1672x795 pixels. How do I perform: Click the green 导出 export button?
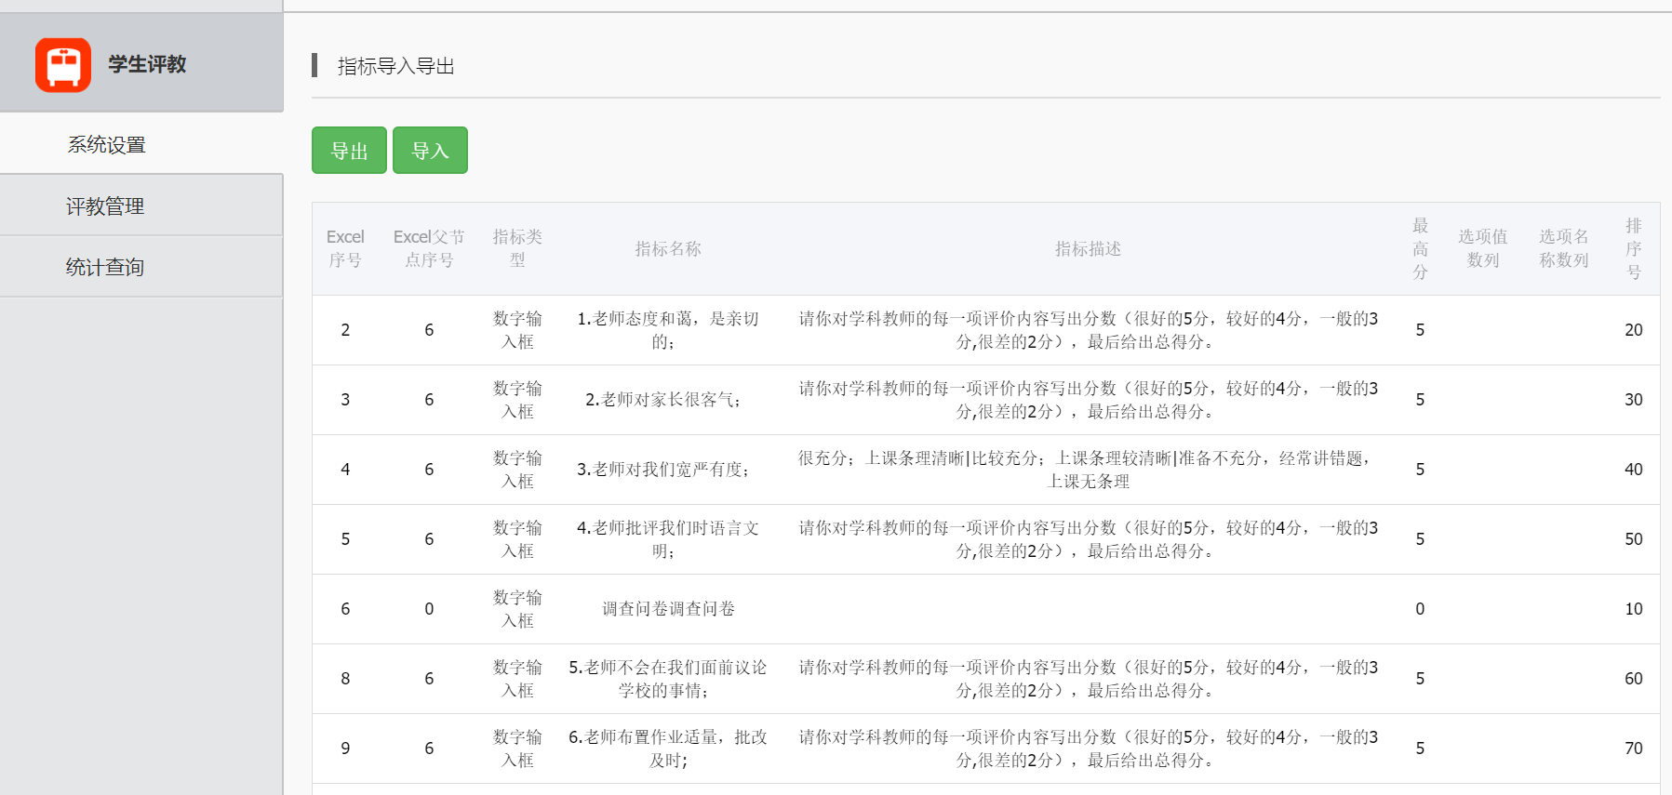click(349, 151)
